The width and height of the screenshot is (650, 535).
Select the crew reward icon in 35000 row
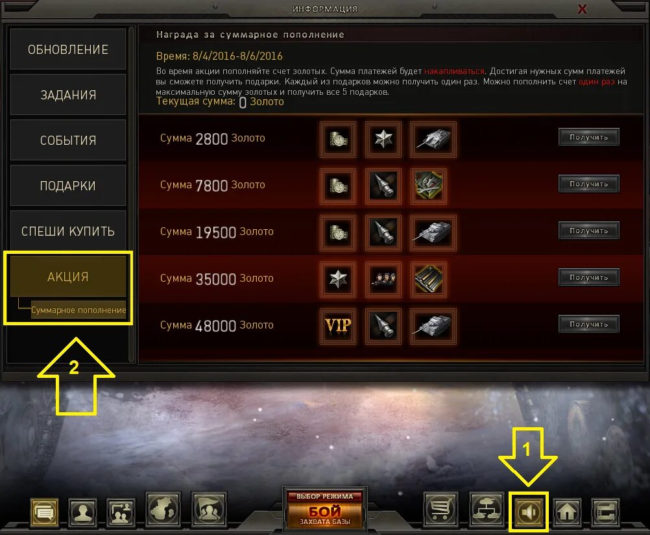pyautogui.click(x=383, y=279)
